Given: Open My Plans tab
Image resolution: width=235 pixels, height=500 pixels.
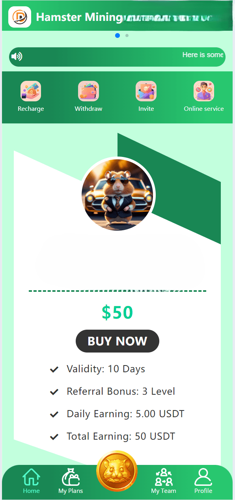Looking at the screenshot, I should click(x=71, y=481).
